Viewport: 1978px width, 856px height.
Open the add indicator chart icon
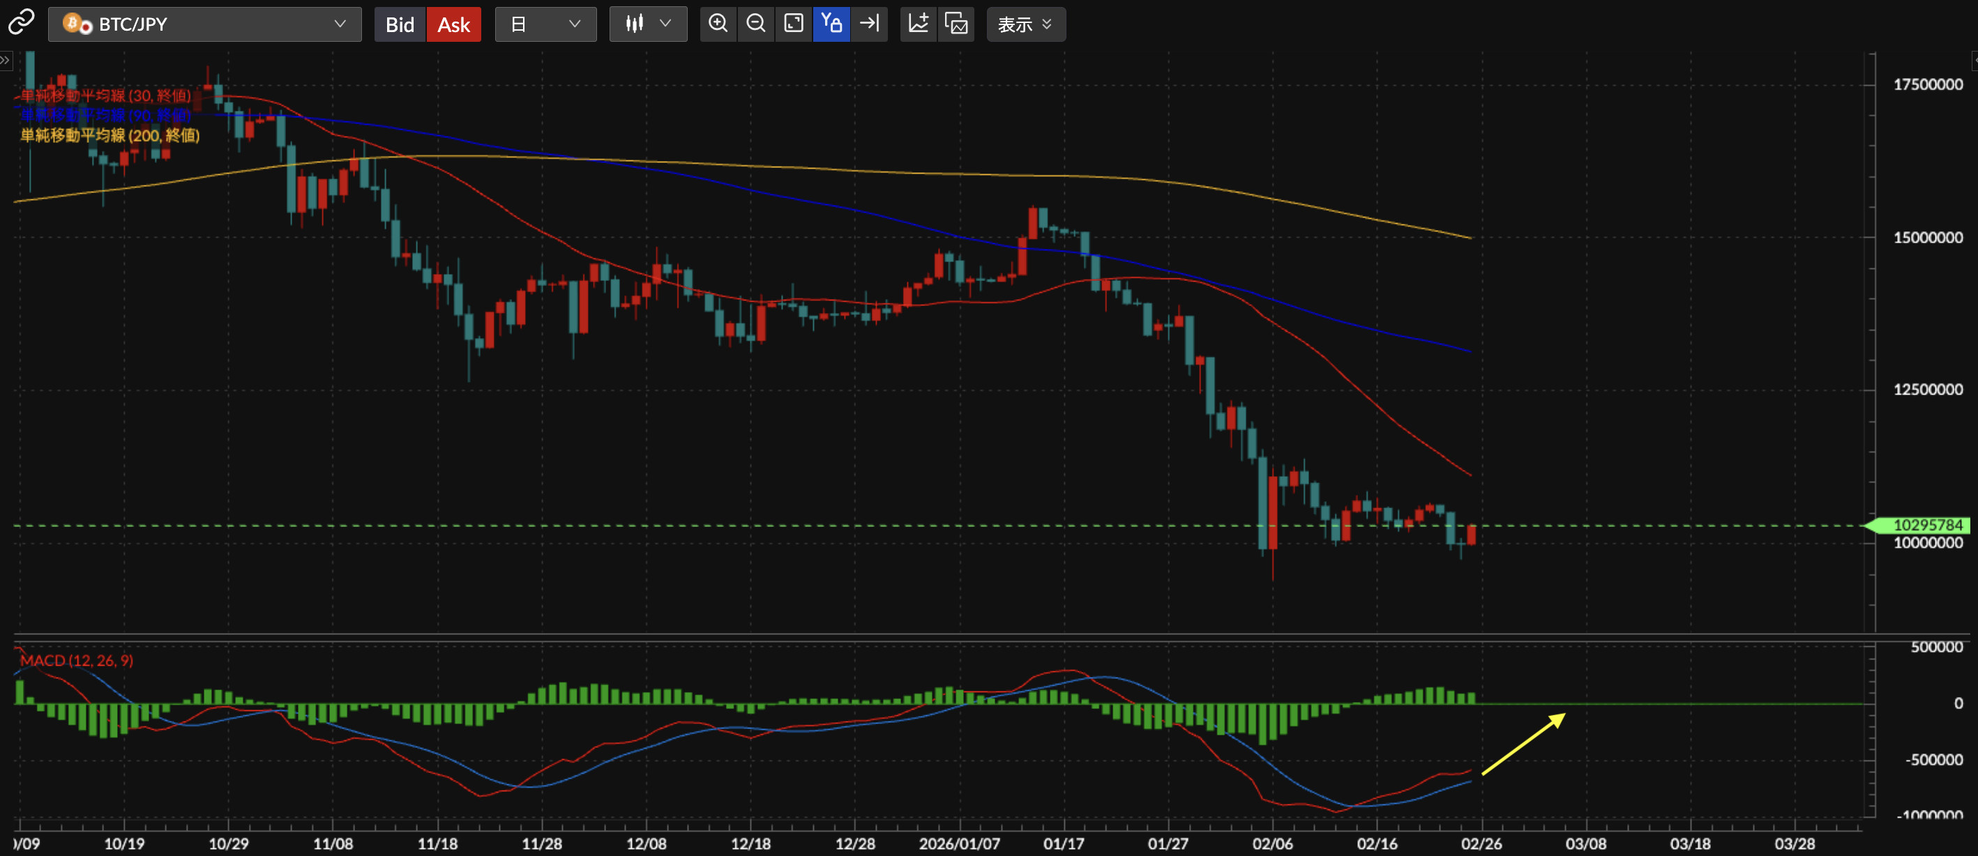coord(919,24)
